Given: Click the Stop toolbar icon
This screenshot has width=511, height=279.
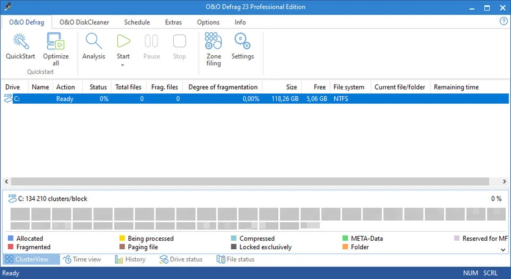Looking at the screenshot, I should point(179,42).
